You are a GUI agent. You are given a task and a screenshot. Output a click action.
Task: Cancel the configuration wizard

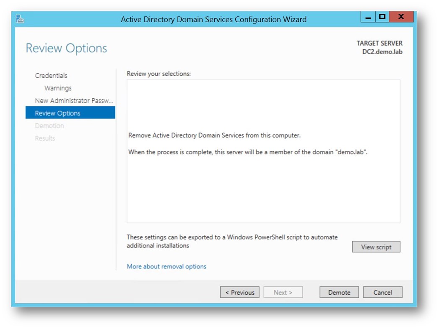pos(382,292)
